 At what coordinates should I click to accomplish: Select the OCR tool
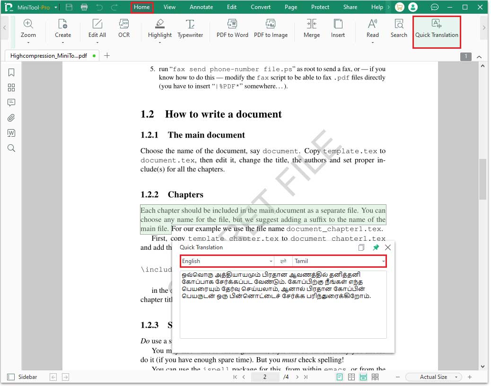click(124, 29)
